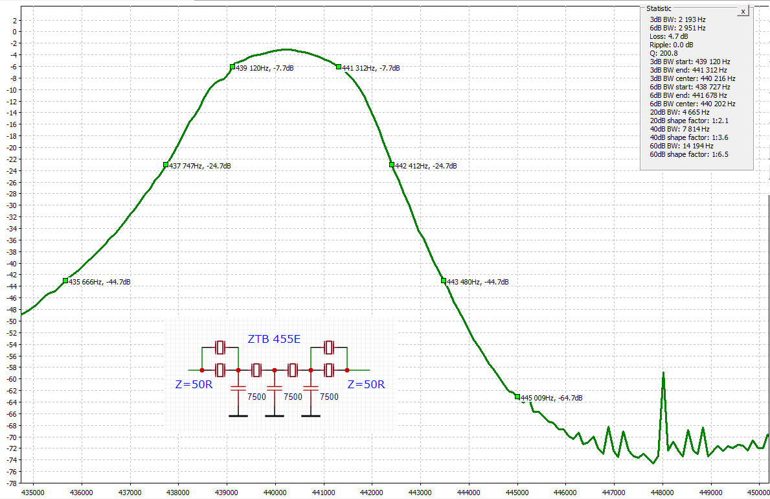Select the 441 312Hz, -7.7dB marker point
Screen dimensions: 770x499
[x=339, y=67]
